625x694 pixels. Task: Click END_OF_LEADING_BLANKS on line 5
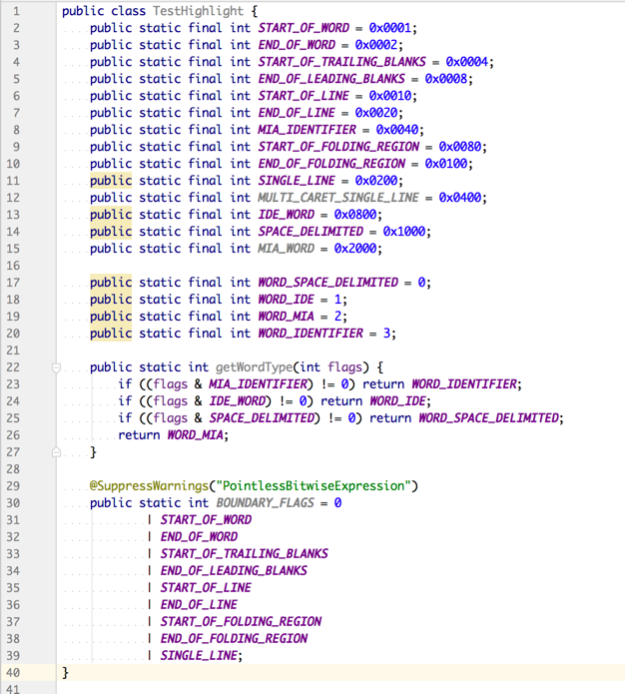tap(332, 79)
